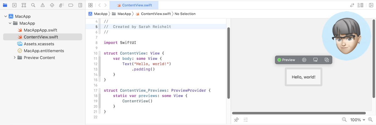Click the Hello, world! preview
376x125 pixels.
[x=304, y=77]
